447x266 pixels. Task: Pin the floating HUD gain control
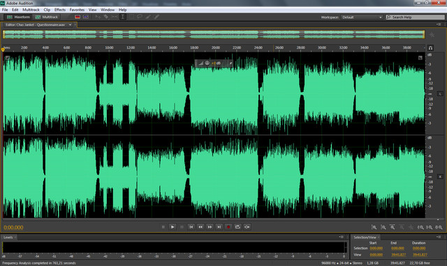click(230, 63)
